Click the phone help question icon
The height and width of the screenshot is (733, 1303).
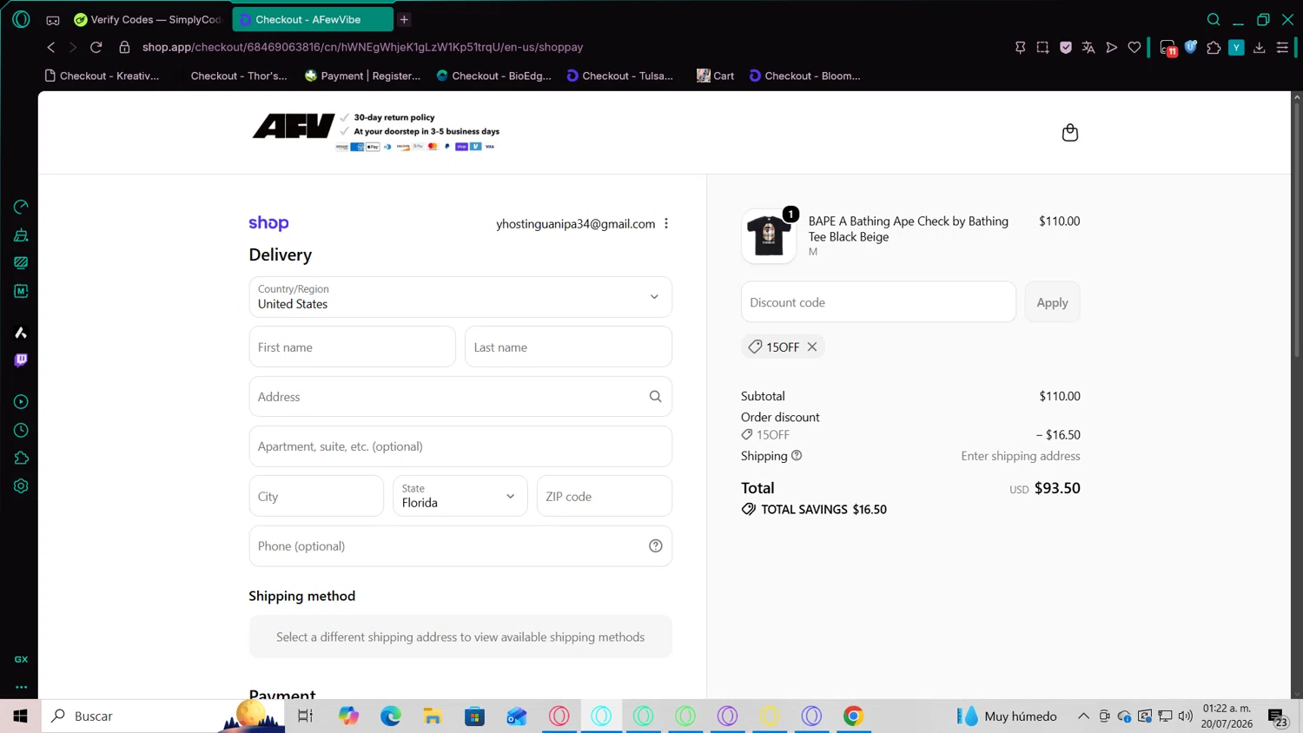(656, 546)
